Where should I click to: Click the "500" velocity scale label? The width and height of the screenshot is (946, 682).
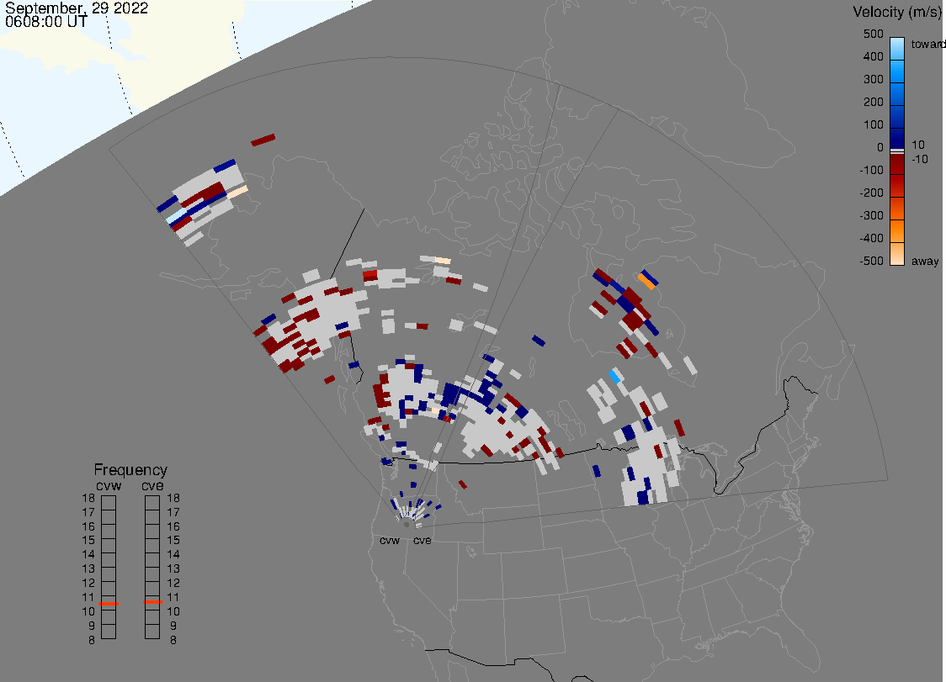(x=873, y=34)
